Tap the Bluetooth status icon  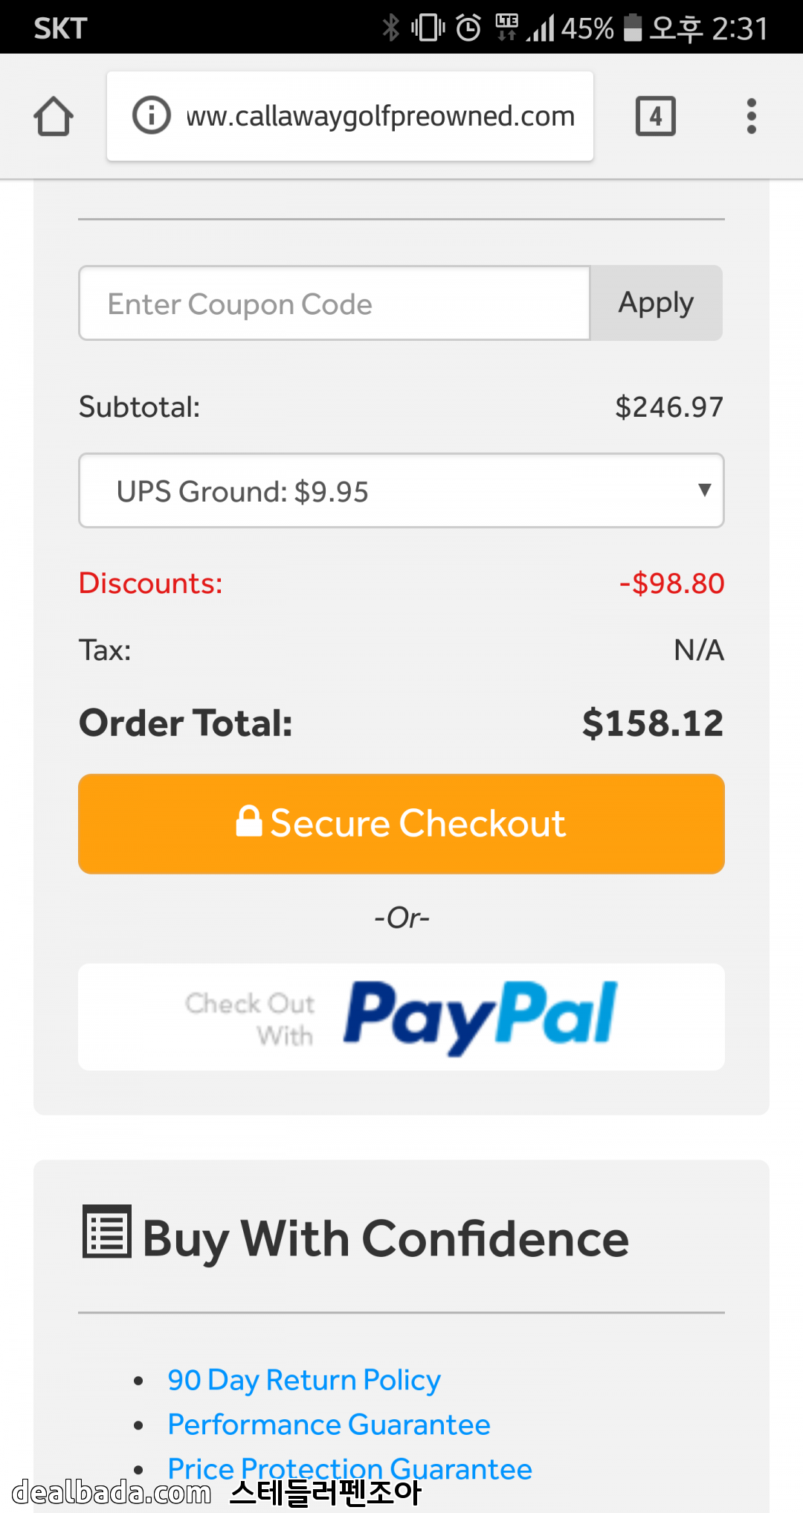tap(390, 28)
